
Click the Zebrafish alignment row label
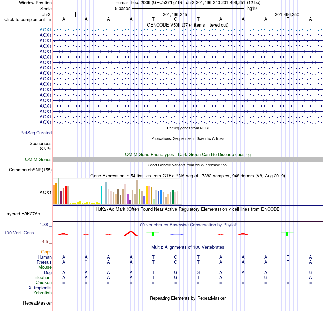[x=42, y=293]
